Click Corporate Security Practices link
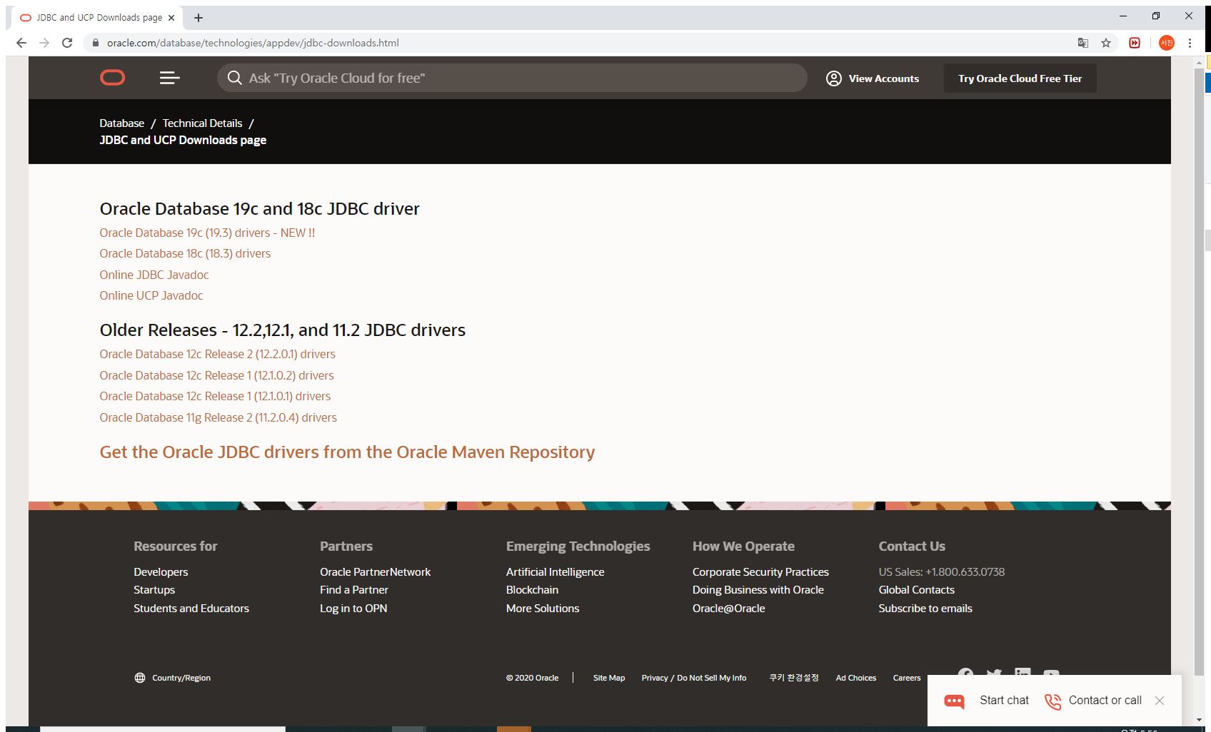The height and width of the screenshot is (732, 1211). coord(760,572)
